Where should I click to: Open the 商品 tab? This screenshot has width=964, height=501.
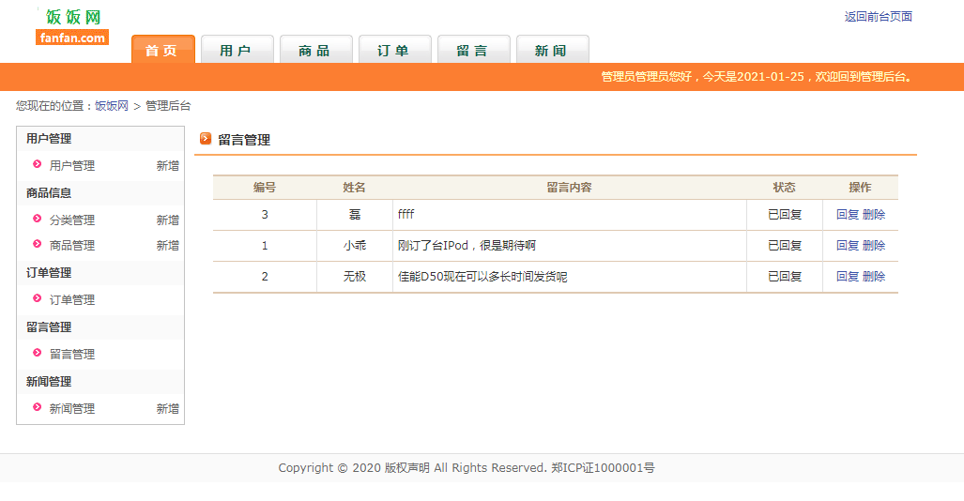click(x=316, y=49)
